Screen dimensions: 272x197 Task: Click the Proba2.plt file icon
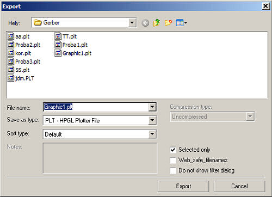coord(11,45)
